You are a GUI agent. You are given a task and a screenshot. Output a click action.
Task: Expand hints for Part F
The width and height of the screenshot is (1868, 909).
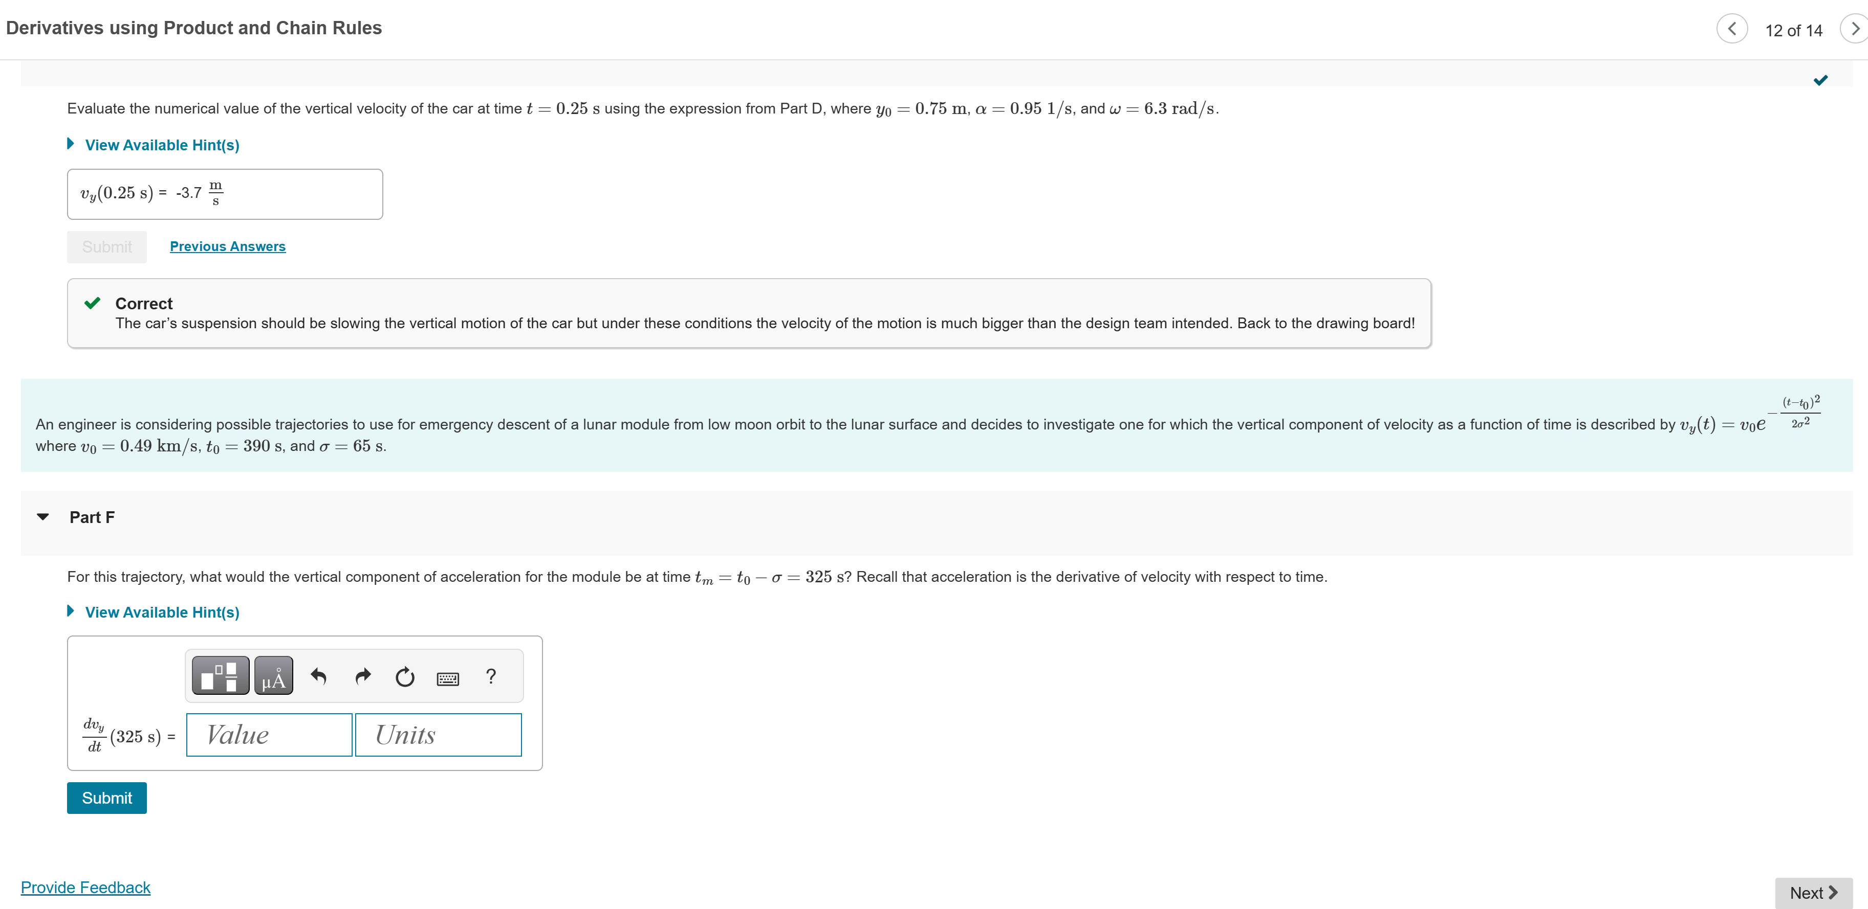pos(162,612)
